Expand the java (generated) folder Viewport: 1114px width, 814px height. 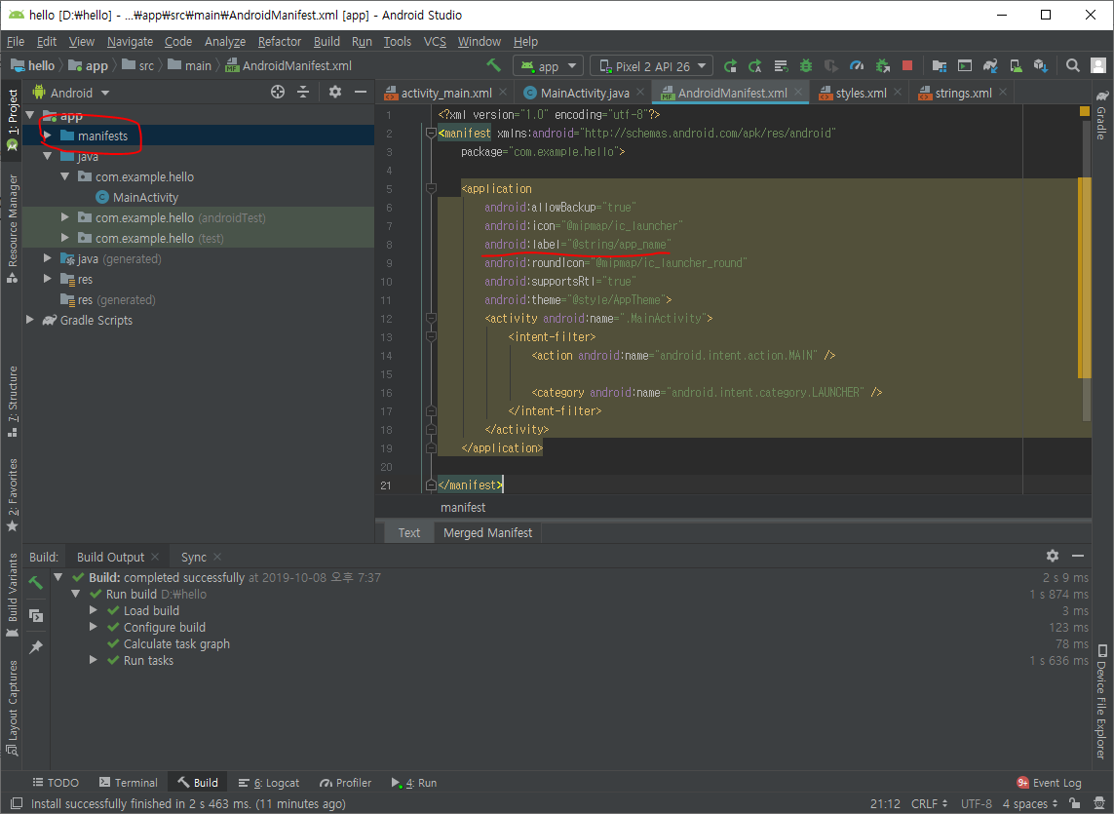(47, 258)
